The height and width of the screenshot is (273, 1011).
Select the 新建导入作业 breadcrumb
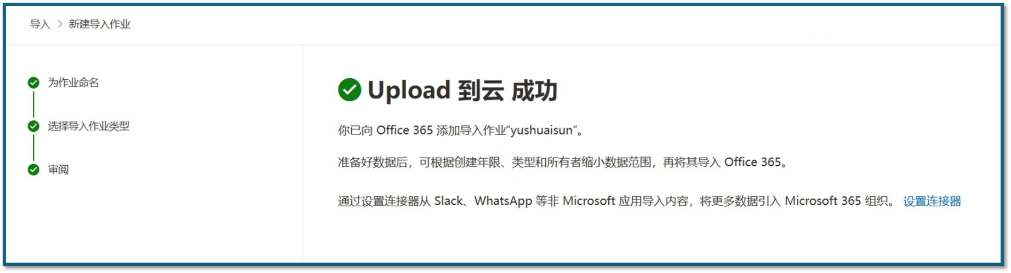pyautogui.click(x=99, y=24)
